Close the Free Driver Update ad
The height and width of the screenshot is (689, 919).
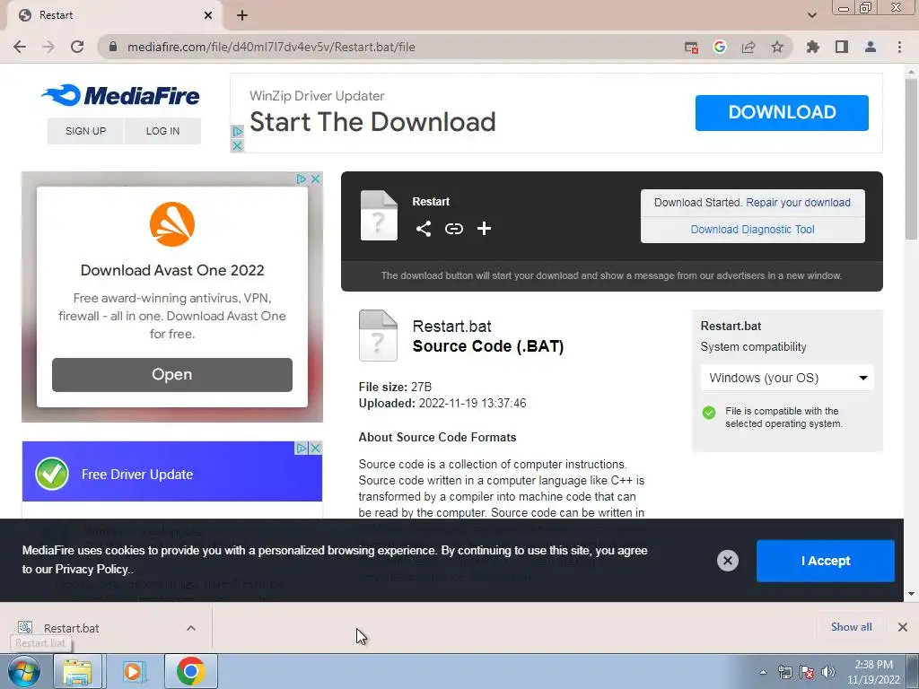315,449
